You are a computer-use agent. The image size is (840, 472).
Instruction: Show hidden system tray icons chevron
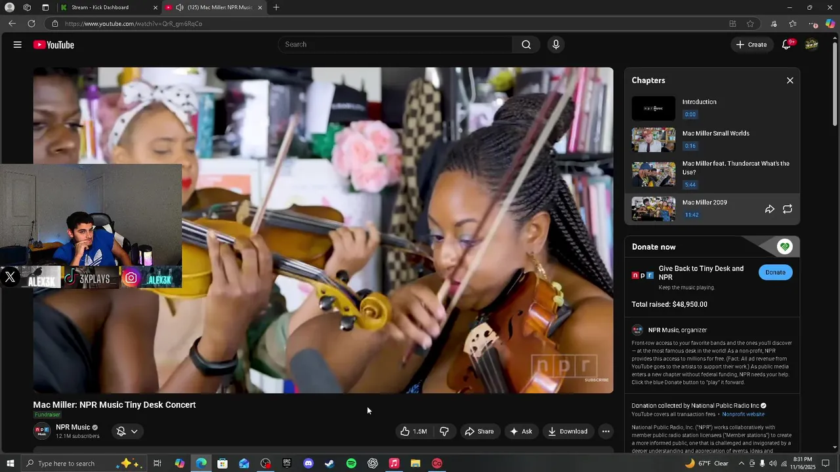[x=742, y=463]
